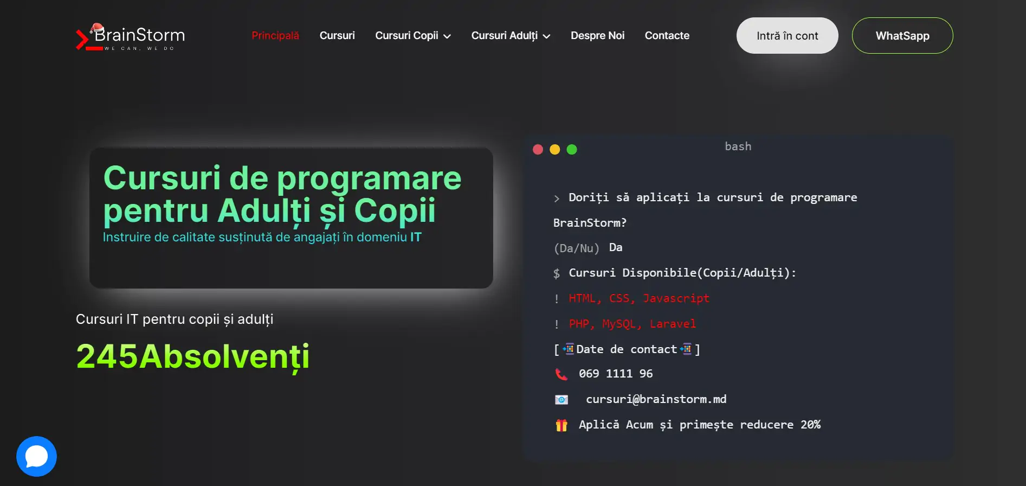The height and width of the screenshot is (486, 1026).
Task: Click Cursuri IT pentru copii și adulți
Action: pyautogui.click(x=175, y=319)
